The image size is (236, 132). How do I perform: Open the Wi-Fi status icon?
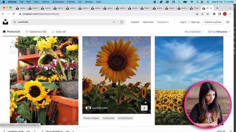click(x=192, y=2)
